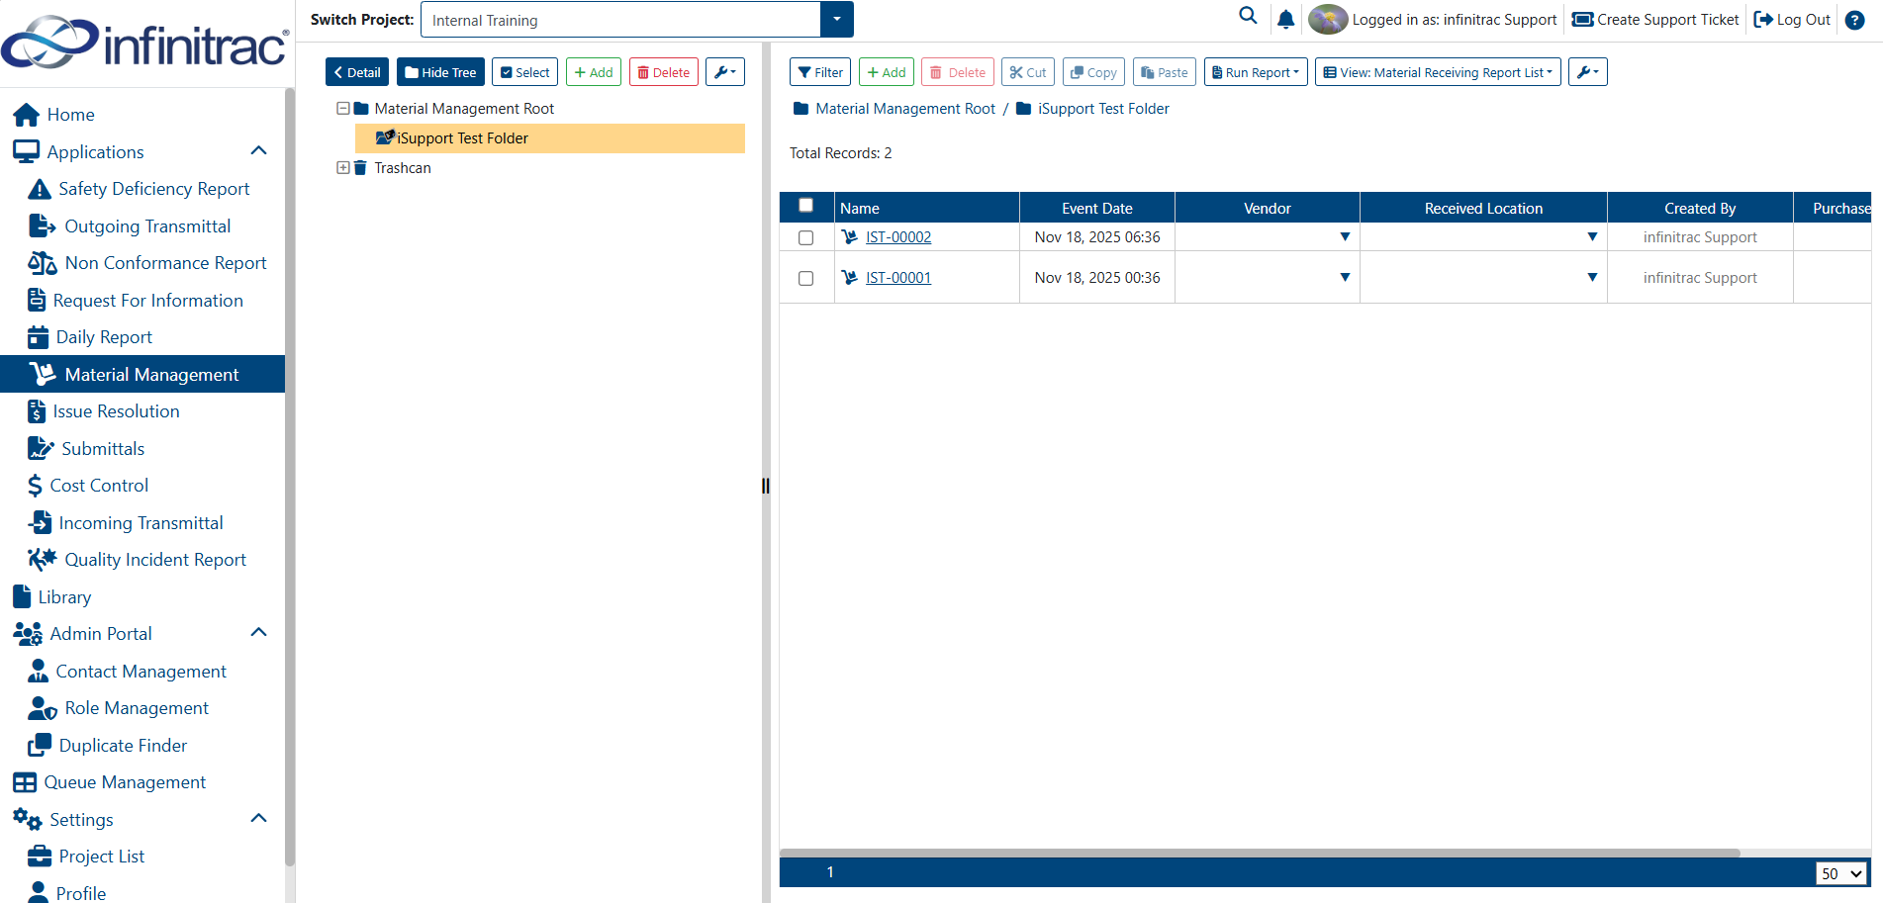
Task: Open the View: Material Receiving Report List menu
Action: 1437,72
